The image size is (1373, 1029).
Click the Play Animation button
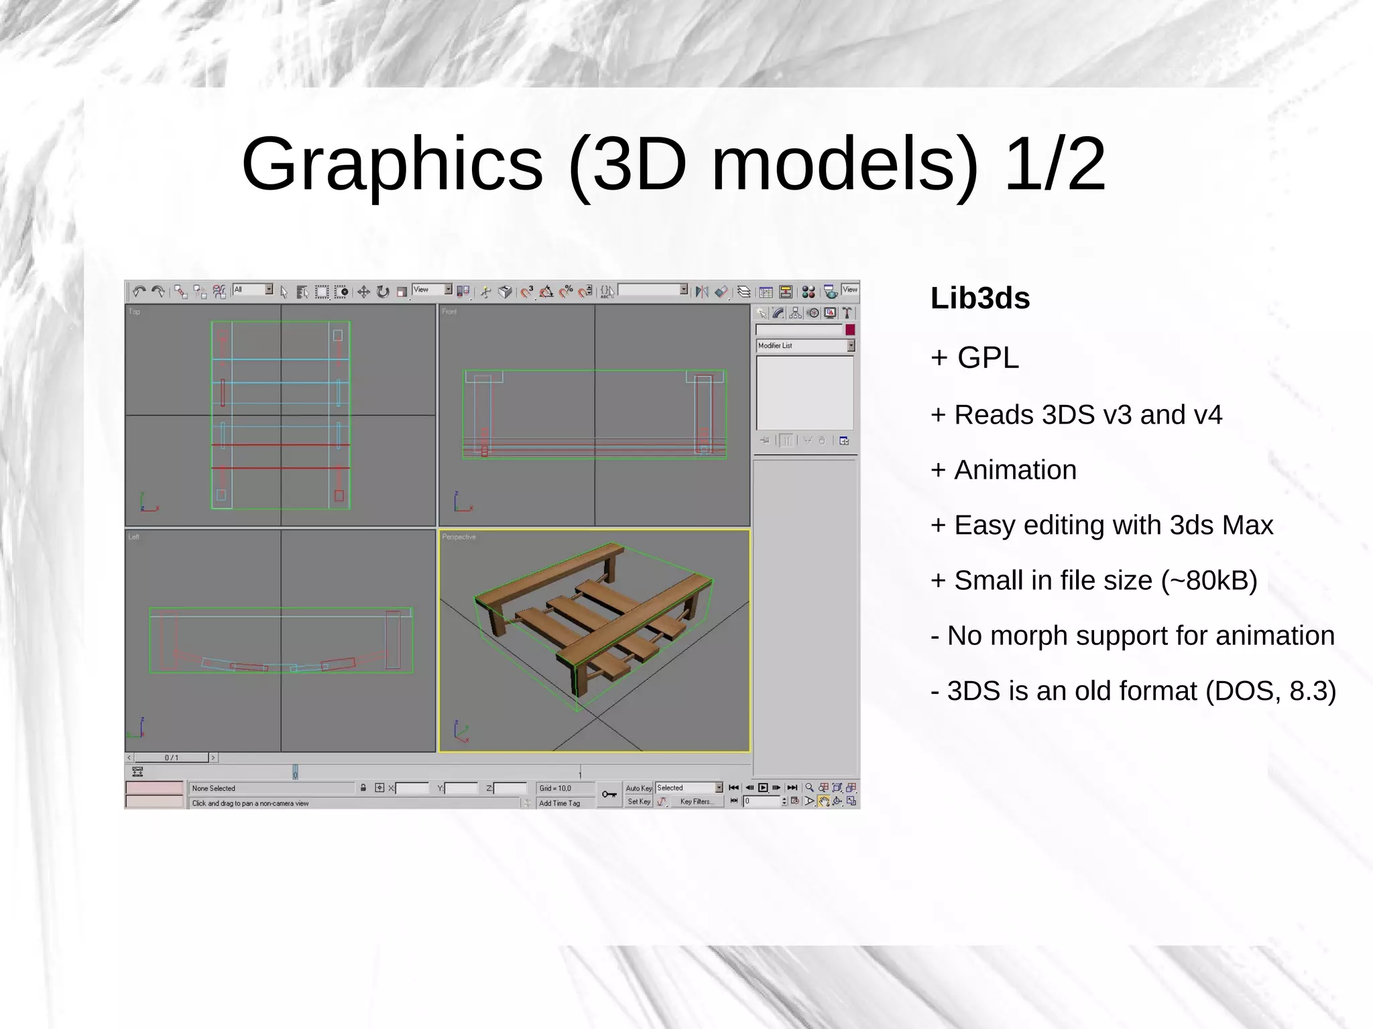(763, 788)
